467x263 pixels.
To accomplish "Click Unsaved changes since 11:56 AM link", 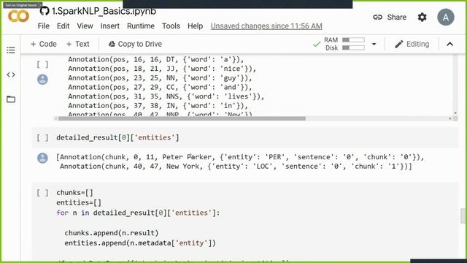I will tap(266, 26).
